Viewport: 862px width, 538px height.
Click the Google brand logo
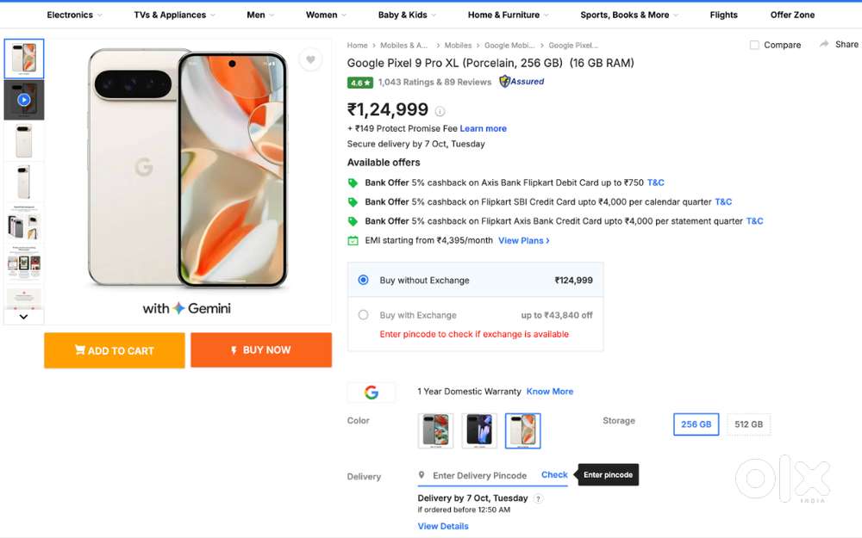tap(372, 393)
